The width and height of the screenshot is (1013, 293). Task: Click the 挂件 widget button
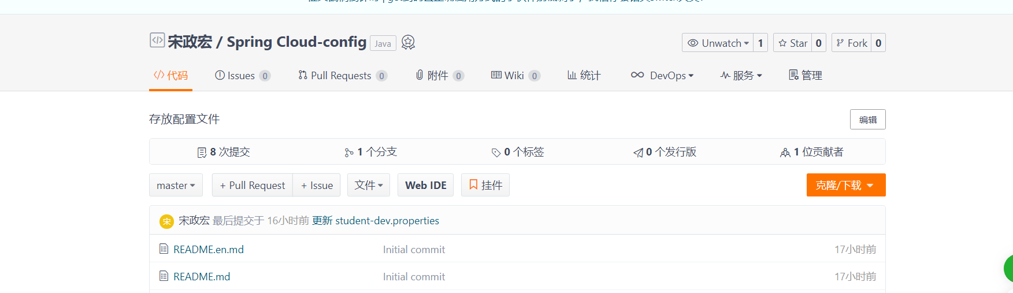coord(485,185)
